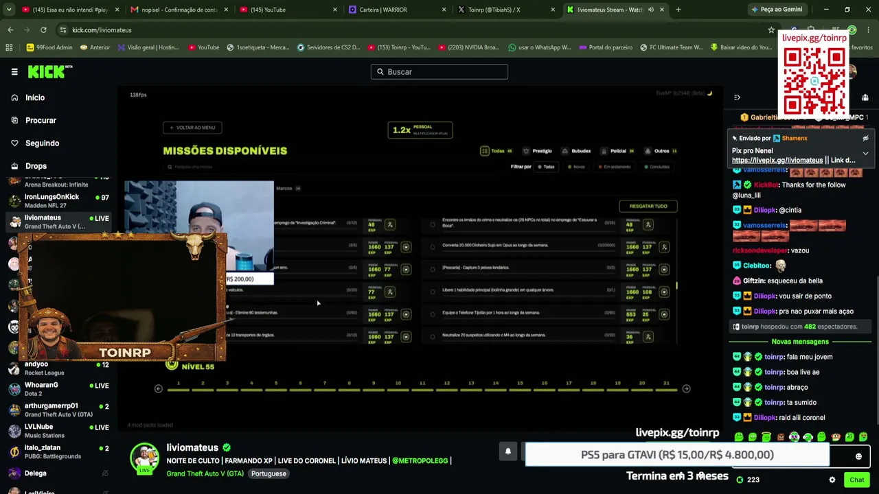
Task: Click reward icon for Elimine 80 testemunhas mission
Action: coord(406,315)
